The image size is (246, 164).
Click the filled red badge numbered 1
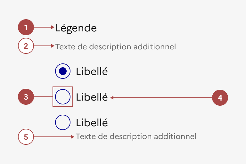(26, 28)
